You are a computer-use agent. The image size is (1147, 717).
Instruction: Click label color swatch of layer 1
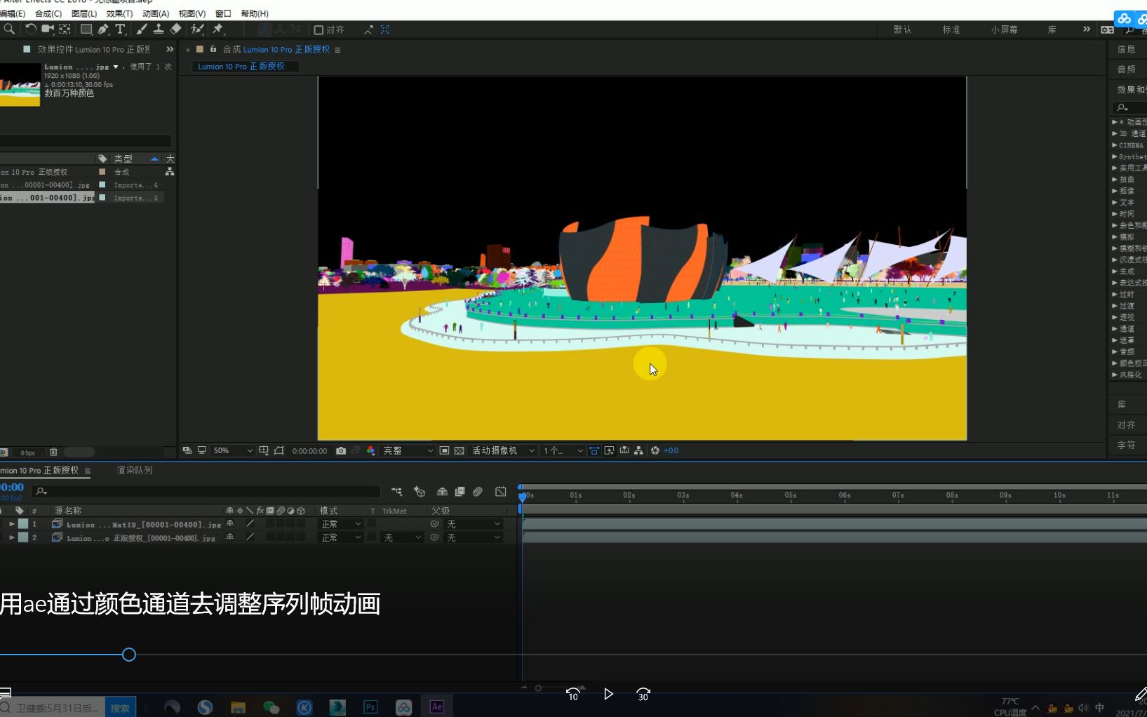[x=23, y=524]
